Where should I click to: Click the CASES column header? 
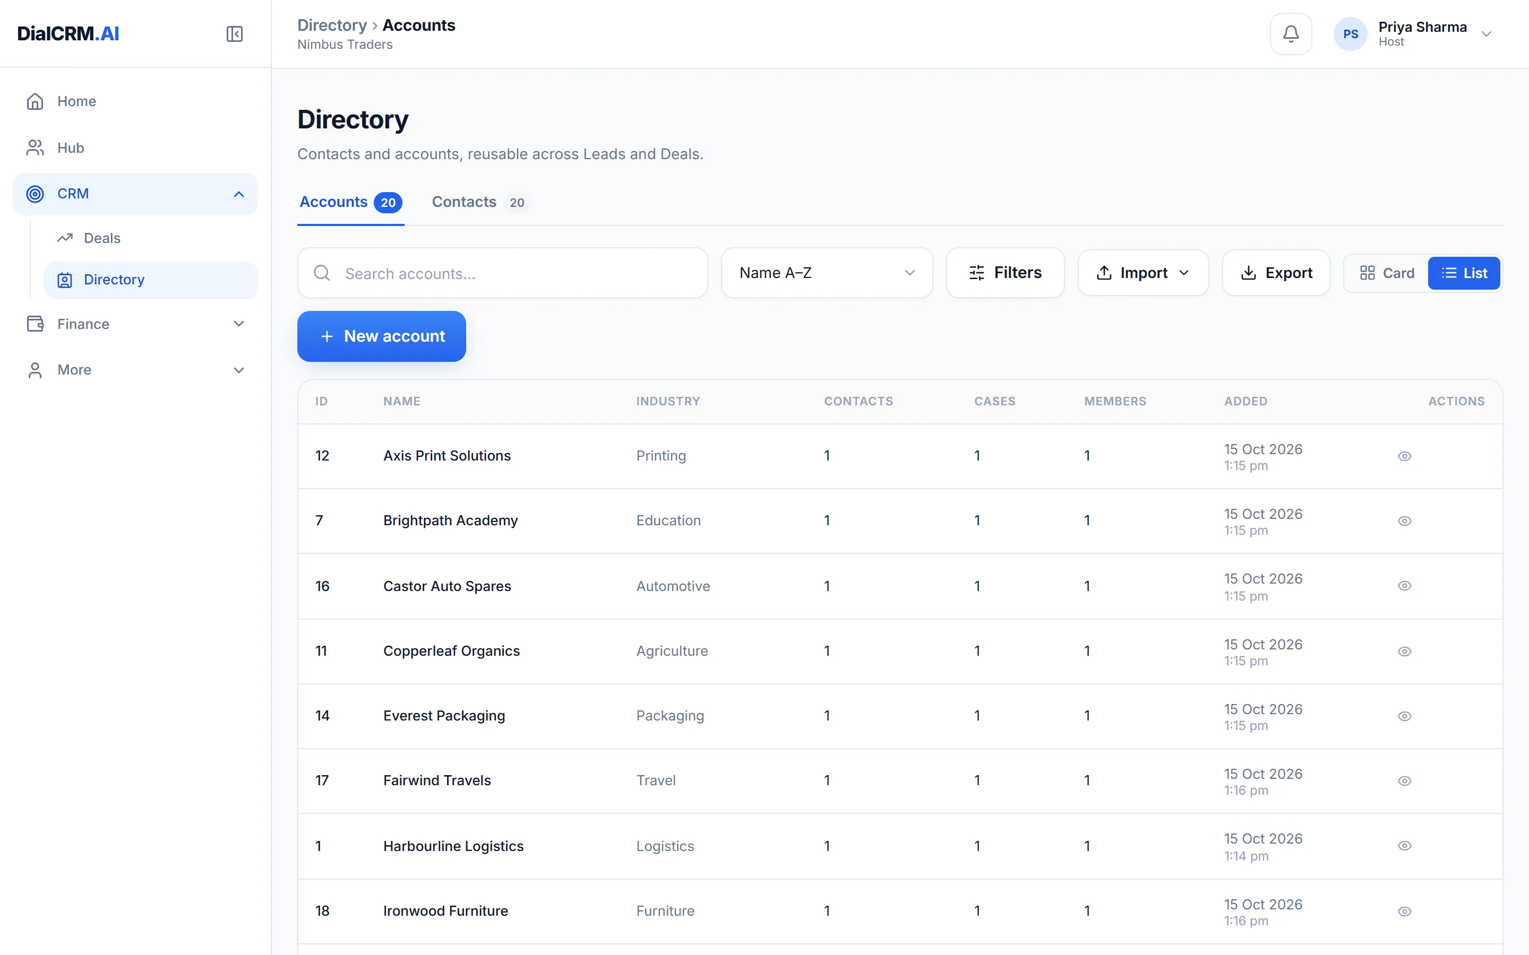pyautogui.click(x=994, y=401)
